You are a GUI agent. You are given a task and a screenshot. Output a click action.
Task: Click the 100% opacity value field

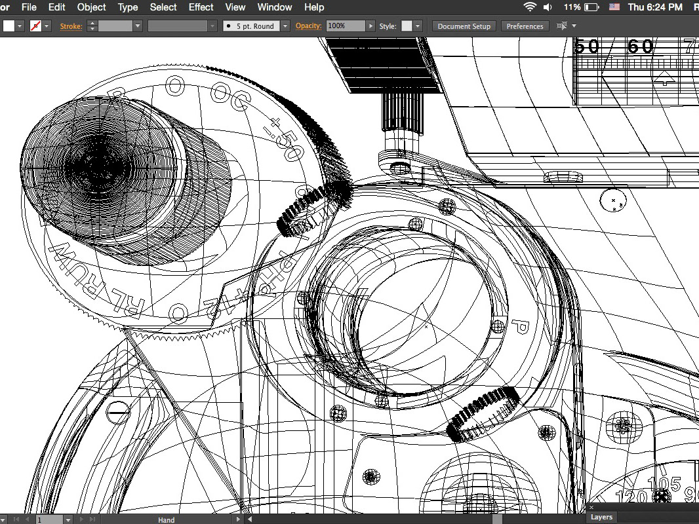pos(346,26)
